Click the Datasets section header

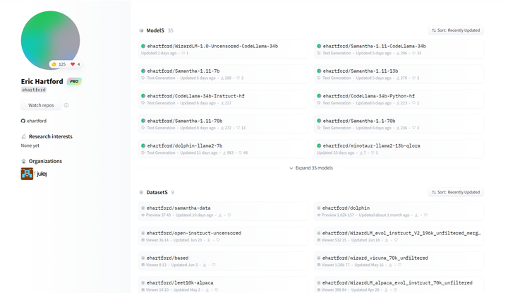tap(157, 193)
